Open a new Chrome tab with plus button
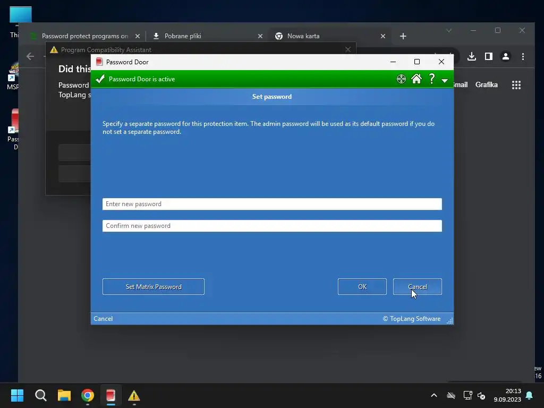Screen dimensions: 544x408 point(403,36)
